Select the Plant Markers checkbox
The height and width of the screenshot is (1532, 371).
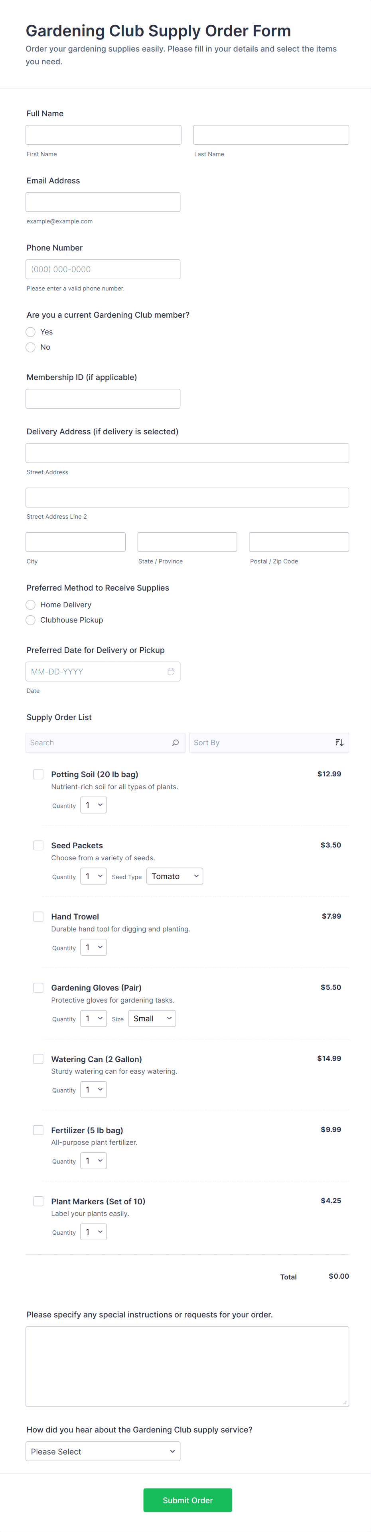point(39,1201)
